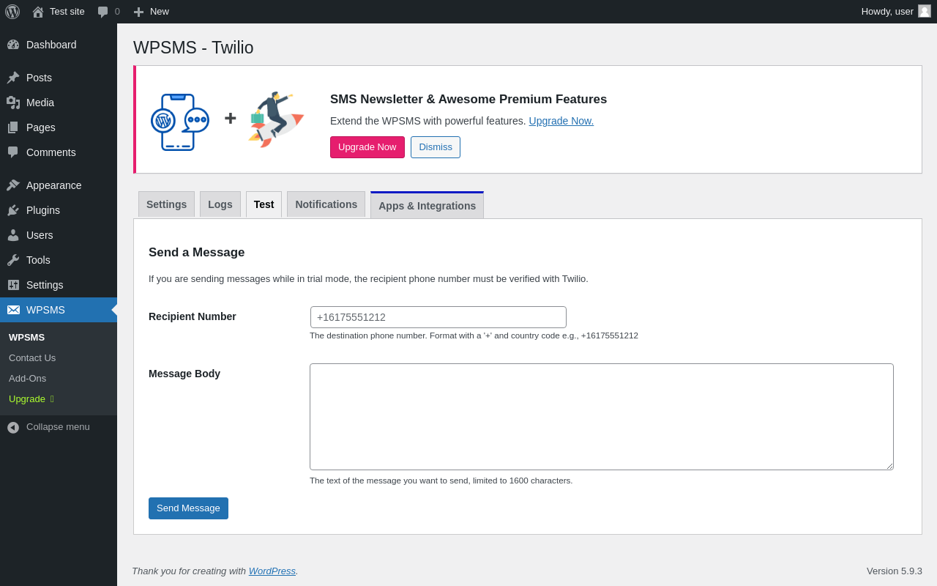
Task: Open the Add-Ons submenu link
Action: (28, 379)
